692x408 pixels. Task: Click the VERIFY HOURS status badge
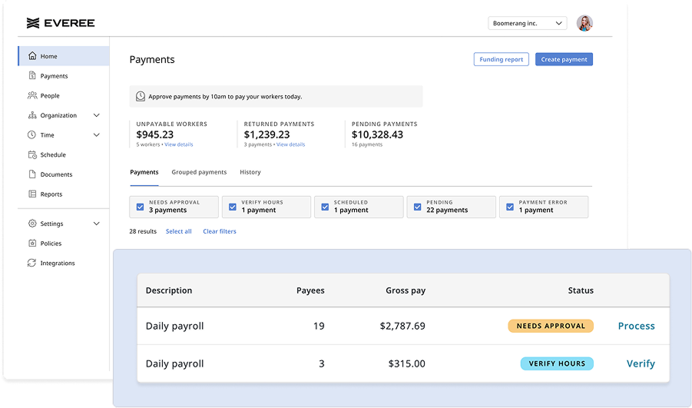coord(557,363)
